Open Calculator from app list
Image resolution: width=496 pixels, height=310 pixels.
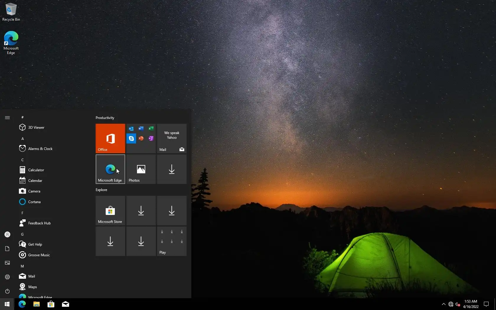click(x=53, y=170)
